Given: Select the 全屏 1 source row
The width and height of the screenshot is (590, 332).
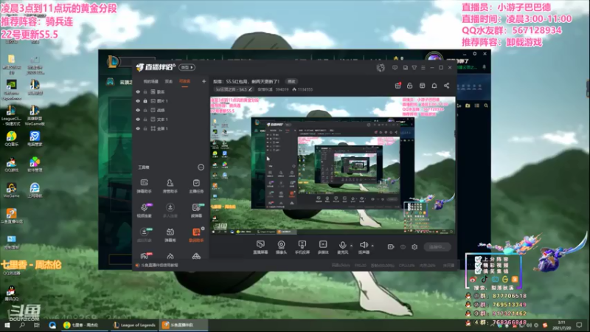Looking at the screenshot, I should point(171,128).
